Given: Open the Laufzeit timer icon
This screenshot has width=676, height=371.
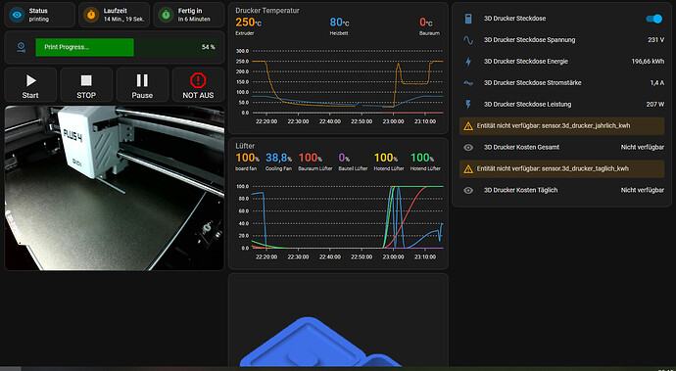Looking at the screenshot, I should [91, 15].
